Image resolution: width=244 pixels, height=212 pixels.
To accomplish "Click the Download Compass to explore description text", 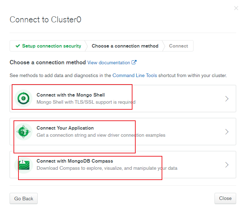I will pos(107,168).
